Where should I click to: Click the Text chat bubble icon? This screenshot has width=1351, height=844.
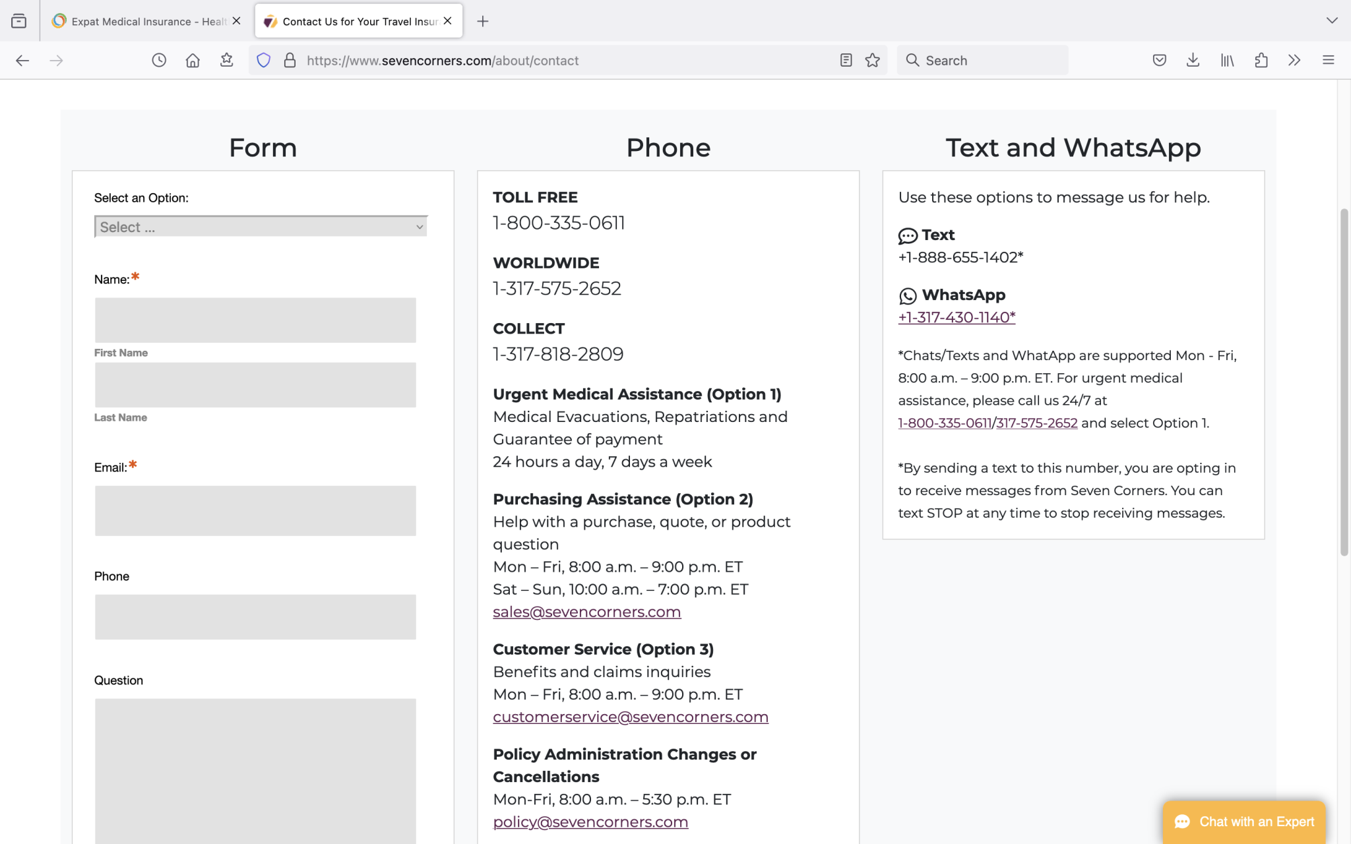pyautogui.click(x=908, y=236)
